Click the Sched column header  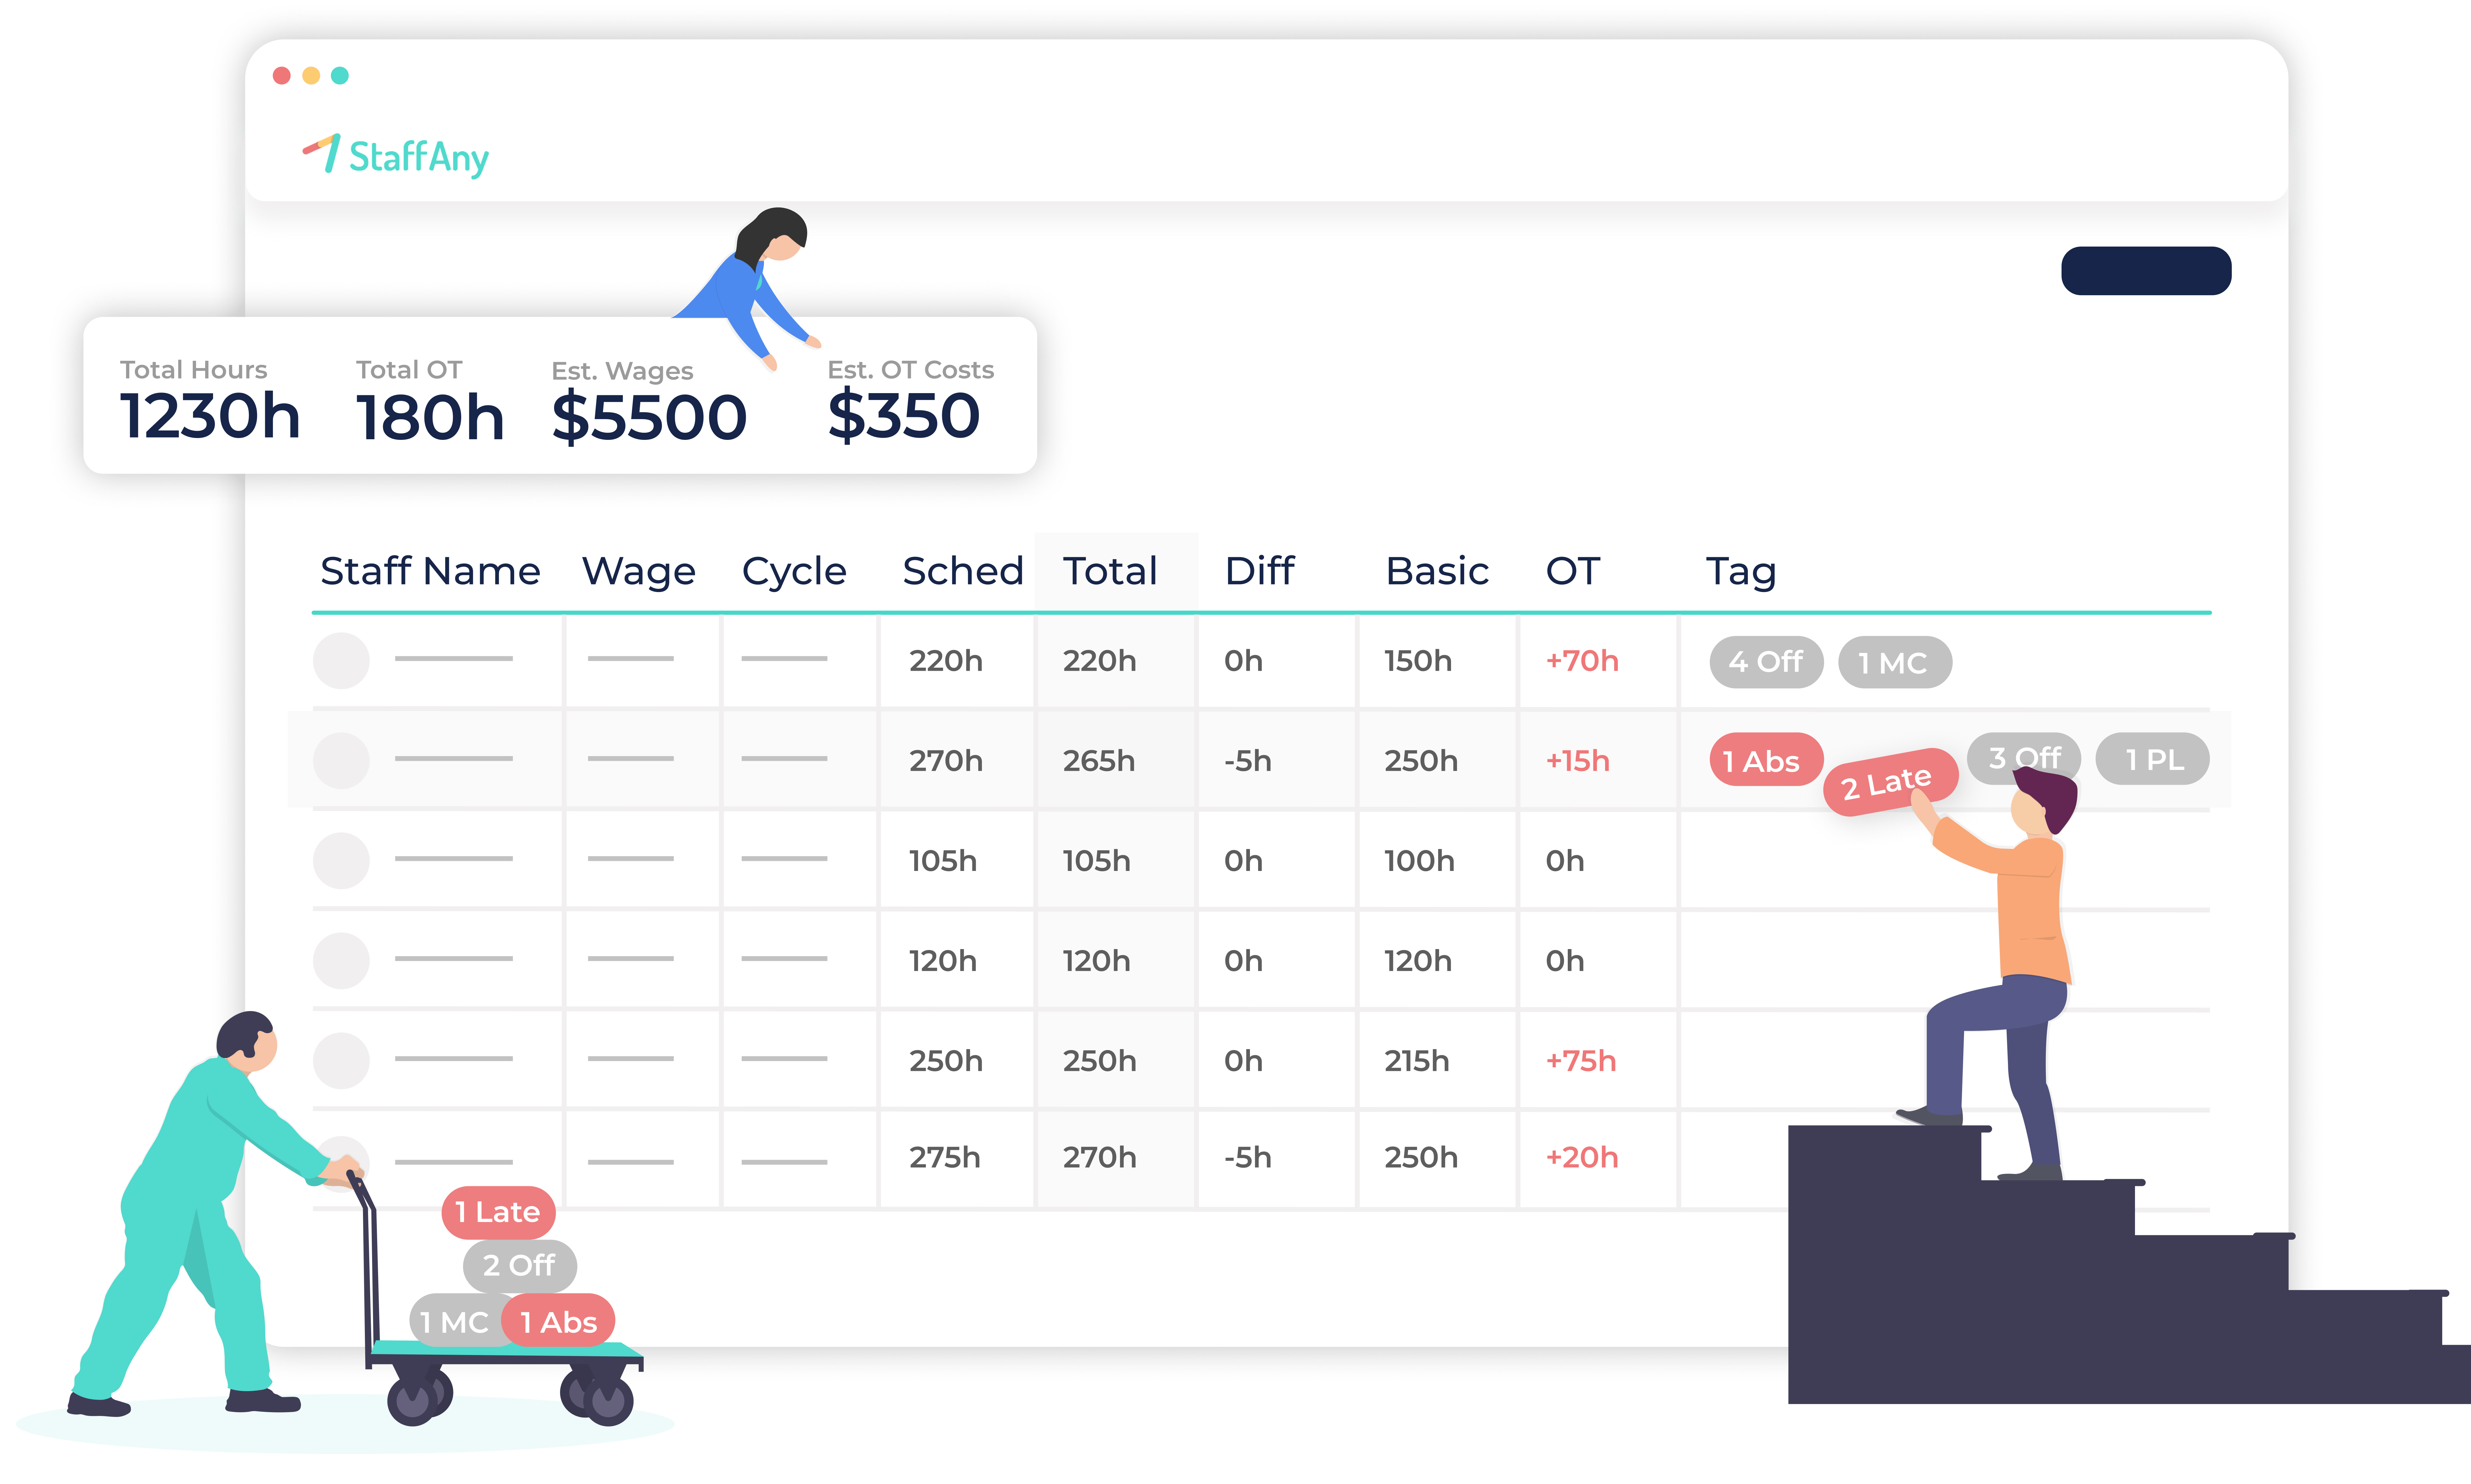pos(963,571)
